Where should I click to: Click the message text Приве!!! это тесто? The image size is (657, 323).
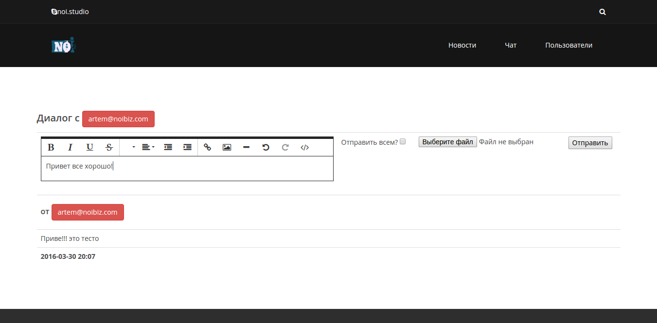tap(70, 238)
